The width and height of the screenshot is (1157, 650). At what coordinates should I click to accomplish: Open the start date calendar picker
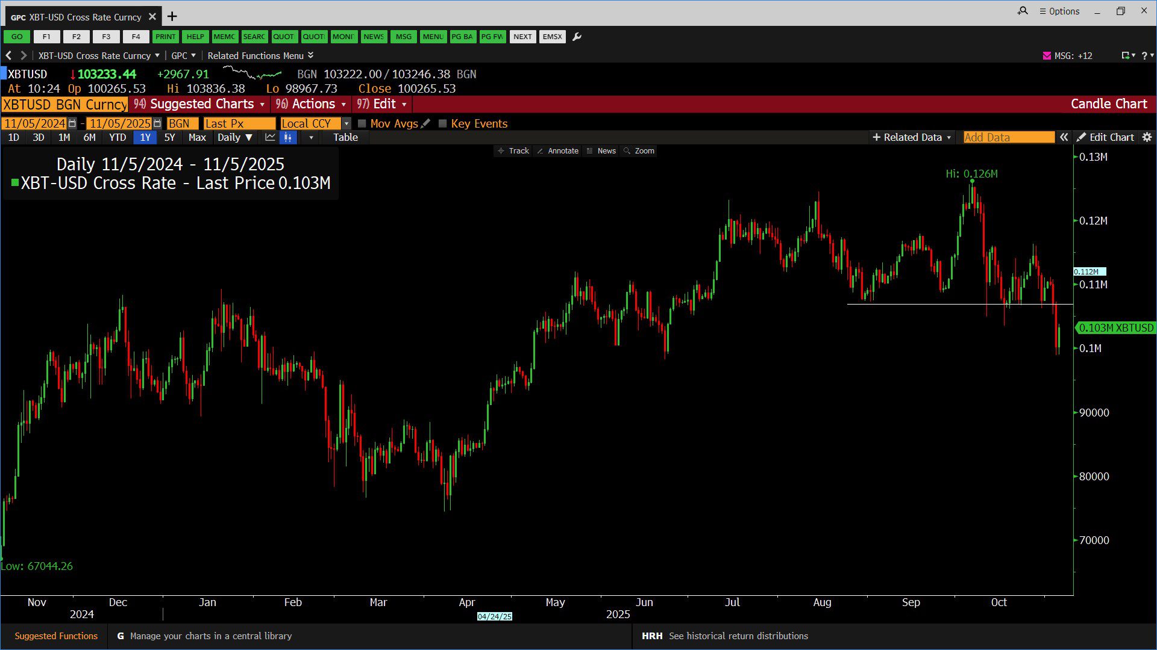(72, 123)
